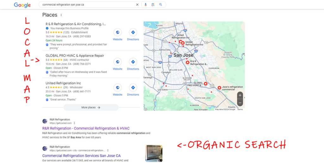Click 'Open 24 hours' text
Screen dimensions: 324x163
coord(54,40)
